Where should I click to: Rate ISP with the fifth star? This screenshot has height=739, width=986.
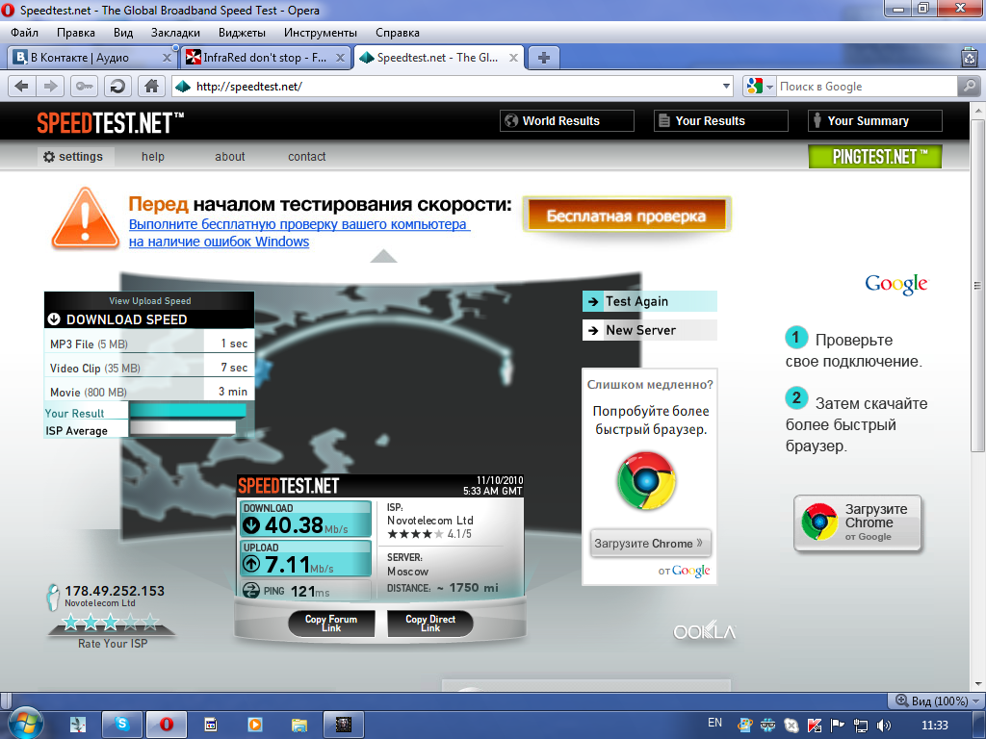150,623
